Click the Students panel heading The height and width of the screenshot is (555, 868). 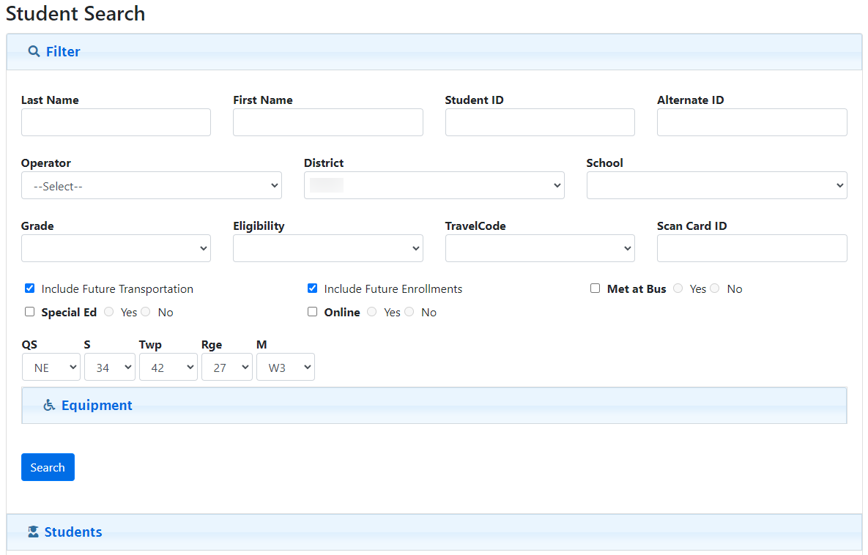[x=73, y=532]
